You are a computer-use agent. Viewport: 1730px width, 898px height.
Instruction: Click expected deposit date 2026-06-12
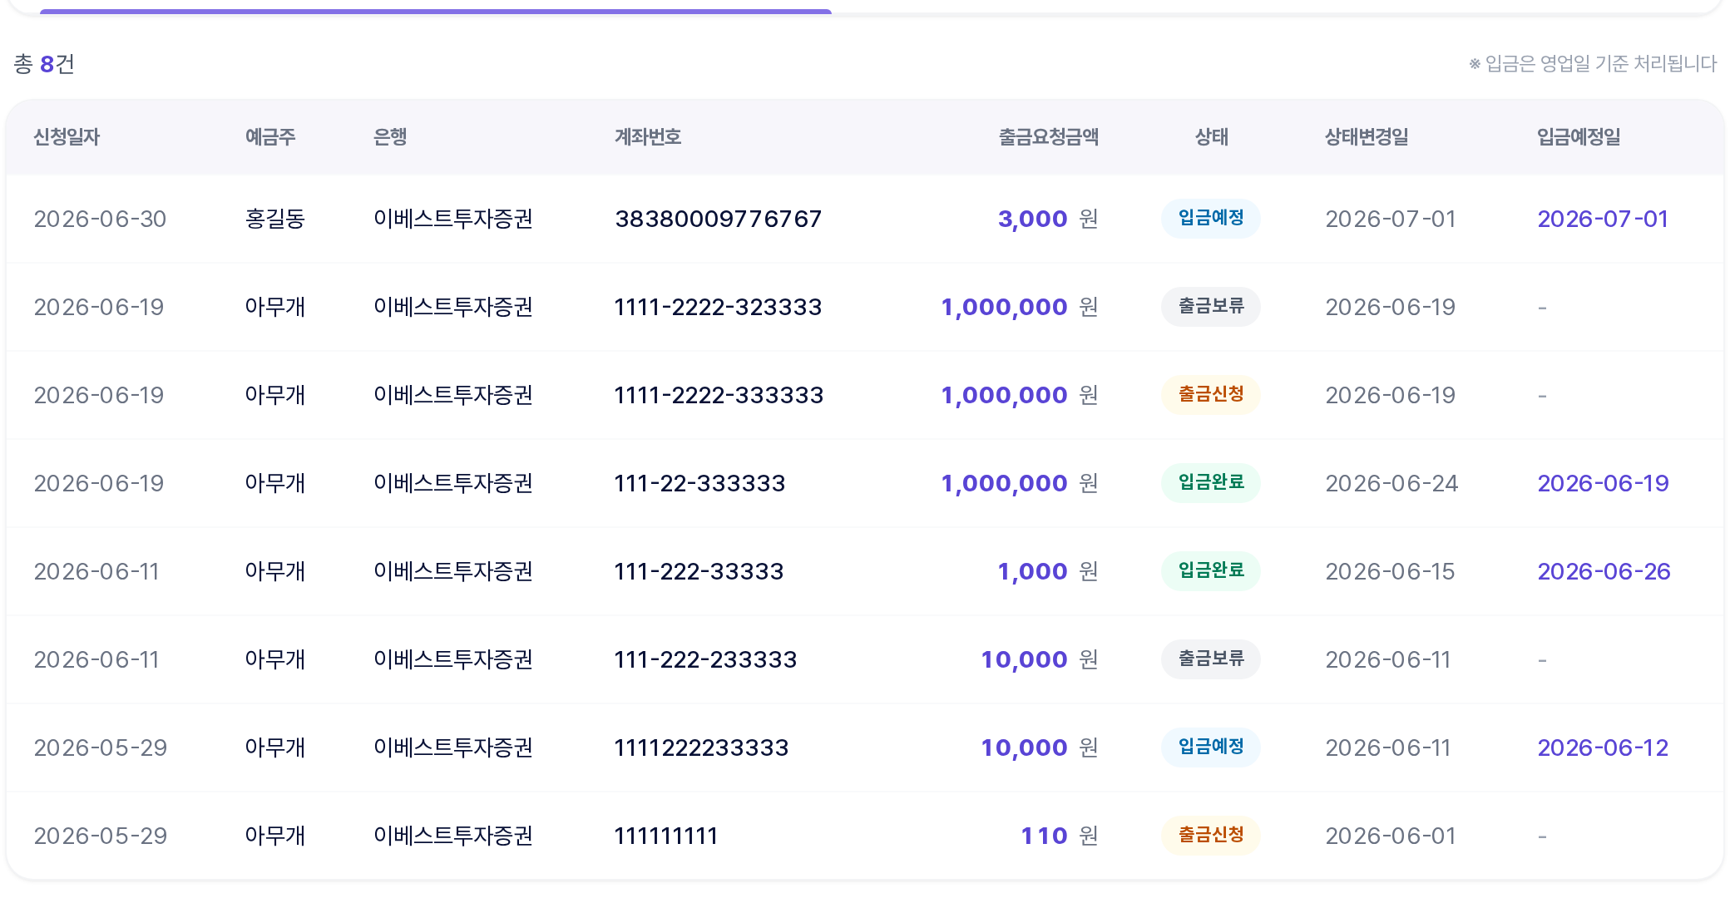pyautogui.click(x=1603, y=748)
